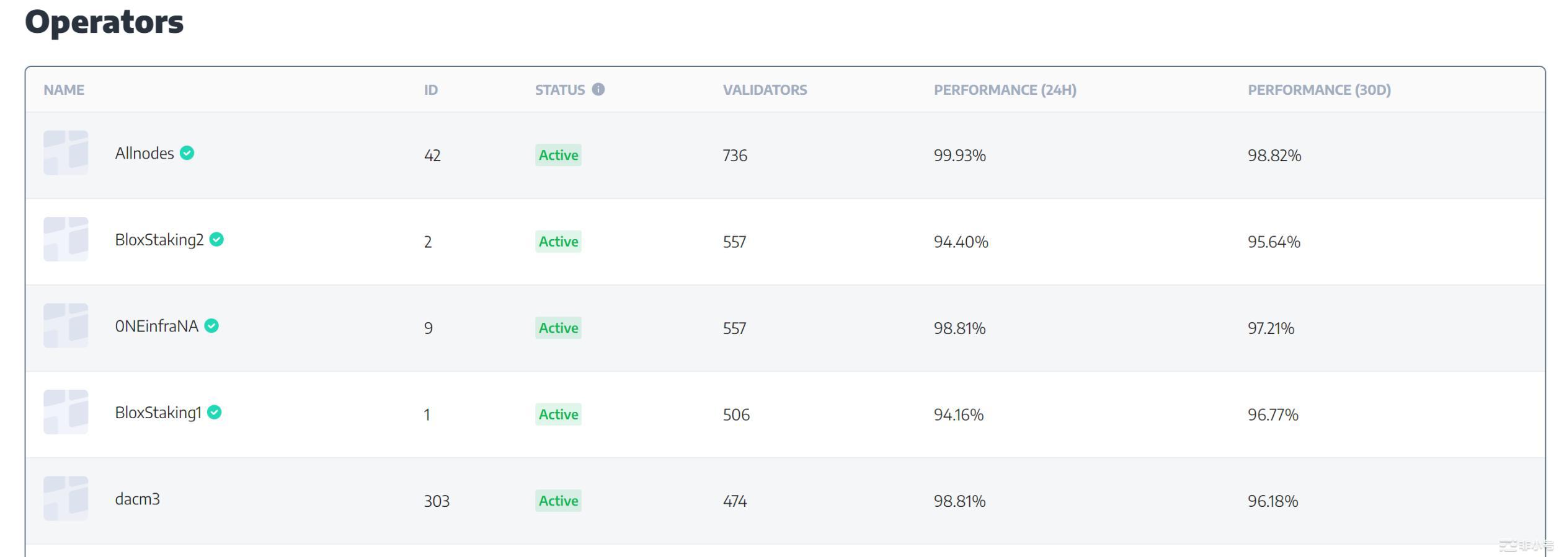Image resolution: width=1559 pixels, height=557 pixels.
Task: Click the Active status badge for Allnodes
Action: [558, 155]
